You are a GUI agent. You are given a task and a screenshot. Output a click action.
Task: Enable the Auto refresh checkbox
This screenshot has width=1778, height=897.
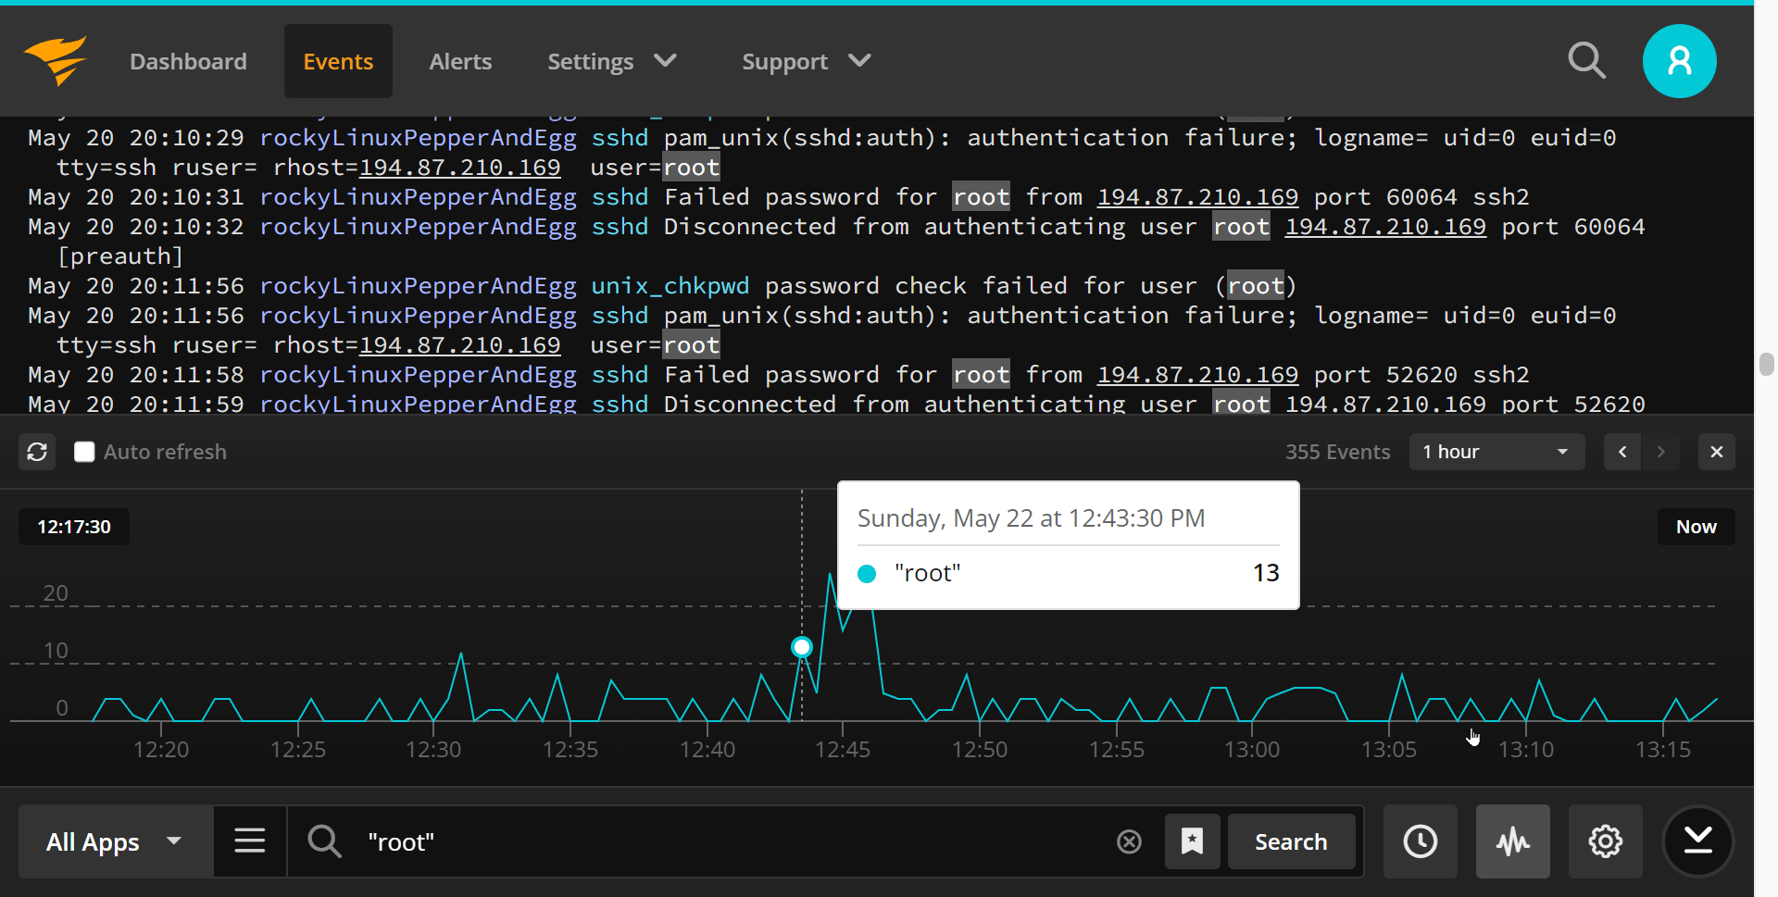(x=84, y=452)
